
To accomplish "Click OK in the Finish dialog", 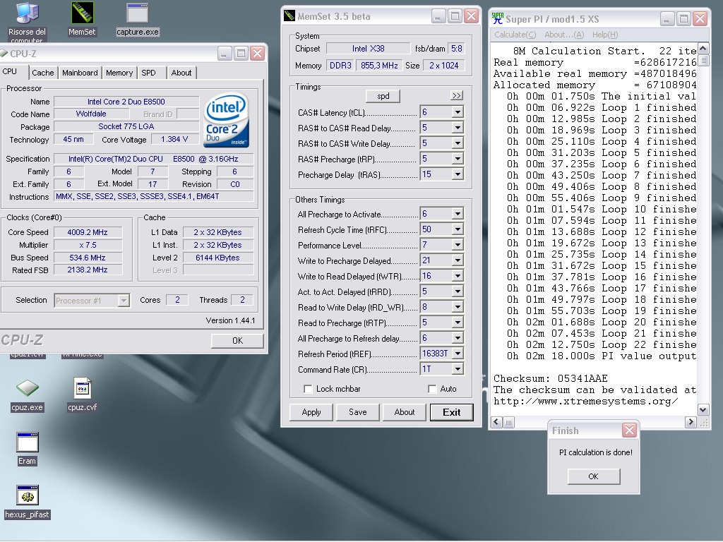I will 593,476.
